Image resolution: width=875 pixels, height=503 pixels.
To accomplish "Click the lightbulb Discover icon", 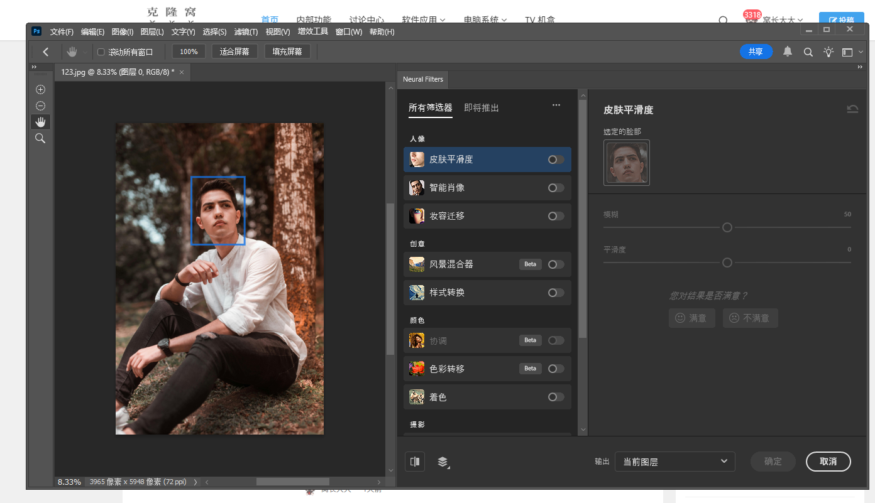I will 828,52.
